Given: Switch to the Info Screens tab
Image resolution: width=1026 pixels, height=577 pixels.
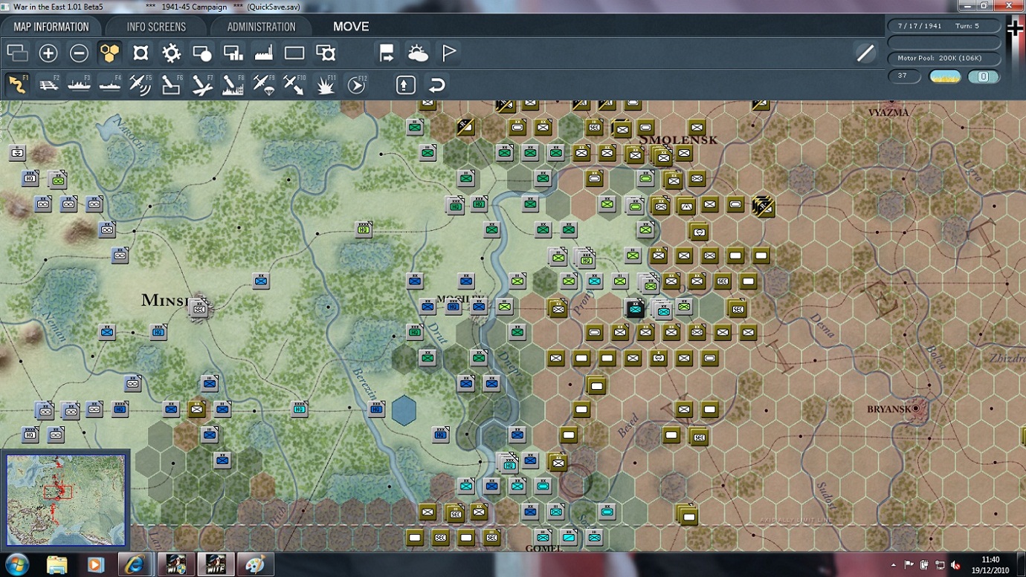Looking at the screenshot, I should (156, 27).
